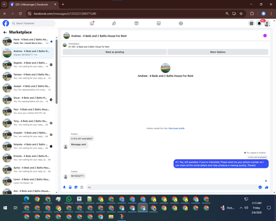Viewport: 276px width, 221px height.
Task: Click the listing thumbnail in chat header
Action: 67,36
